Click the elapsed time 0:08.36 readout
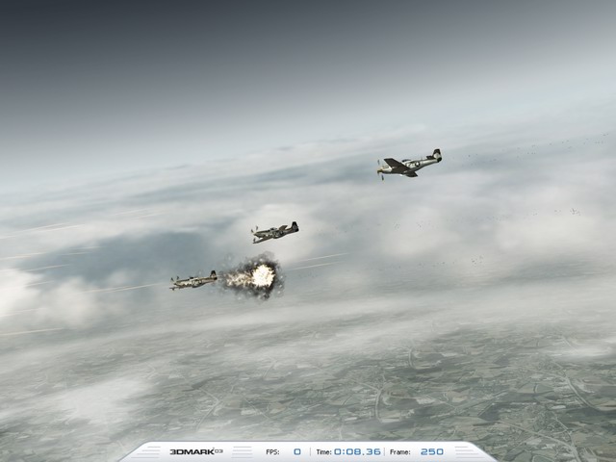This screenshot has height=462, width=616. 357,451
